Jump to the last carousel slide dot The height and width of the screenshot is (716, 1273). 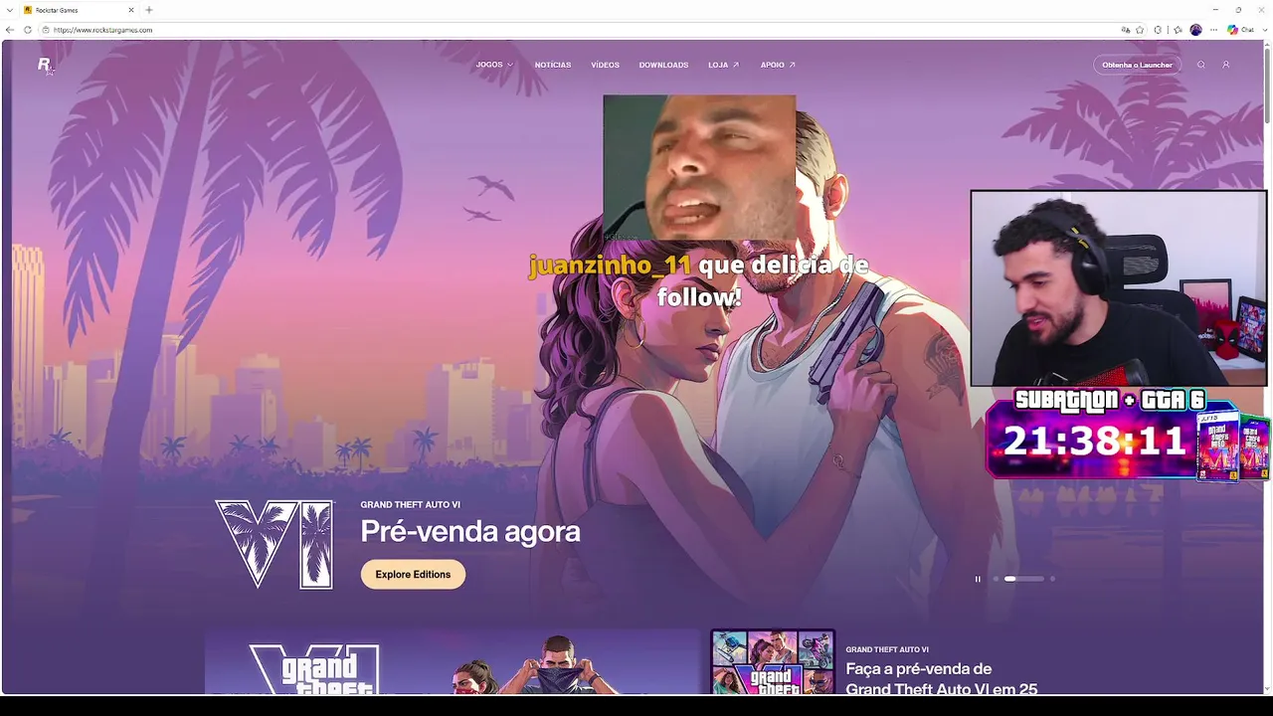[1052, 579]
